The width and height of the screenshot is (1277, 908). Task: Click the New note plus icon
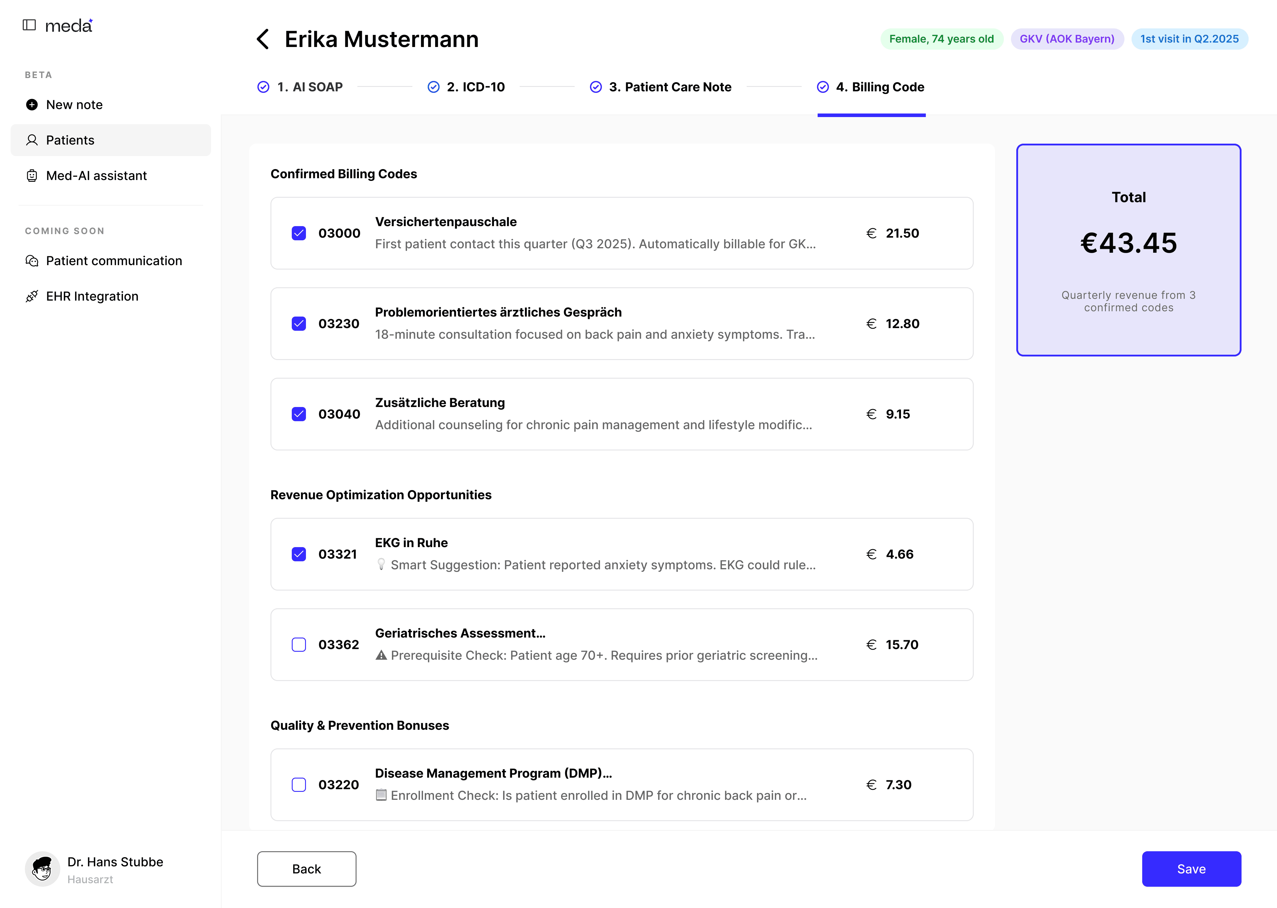(x=32, y=105)
